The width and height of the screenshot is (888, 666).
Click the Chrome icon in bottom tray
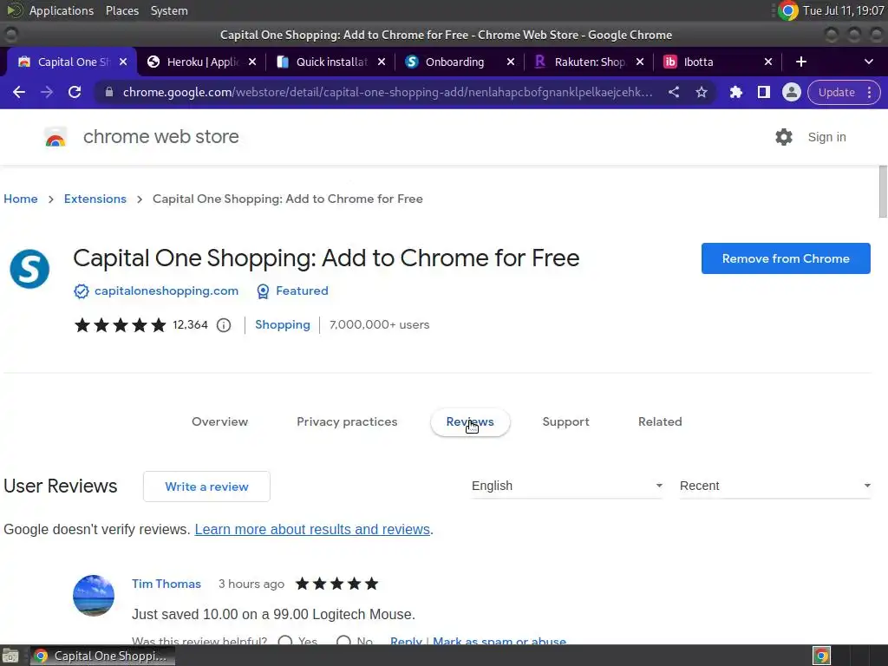point(821,656)
